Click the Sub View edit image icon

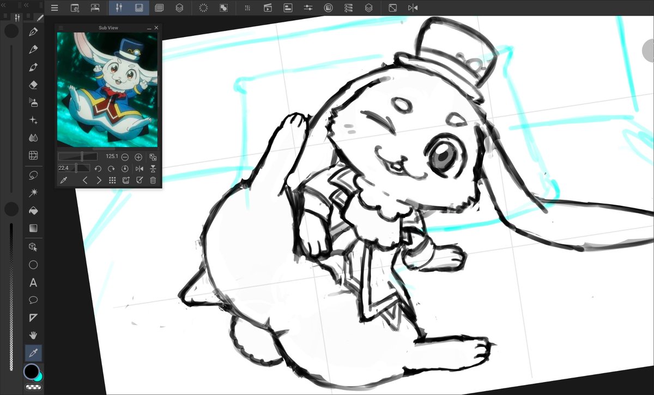coord(139,180)
